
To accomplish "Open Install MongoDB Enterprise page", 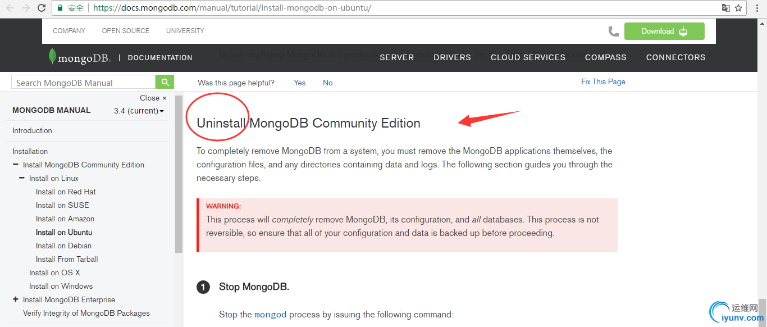I will point(69,299).
